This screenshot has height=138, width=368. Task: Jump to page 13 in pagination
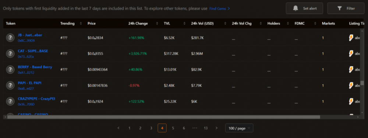click(x=206, y=128)
